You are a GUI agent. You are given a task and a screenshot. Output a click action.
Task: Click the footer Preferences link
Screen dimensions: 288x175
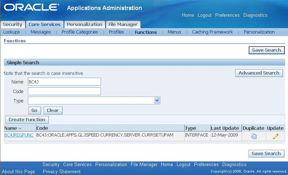[206, 165]
